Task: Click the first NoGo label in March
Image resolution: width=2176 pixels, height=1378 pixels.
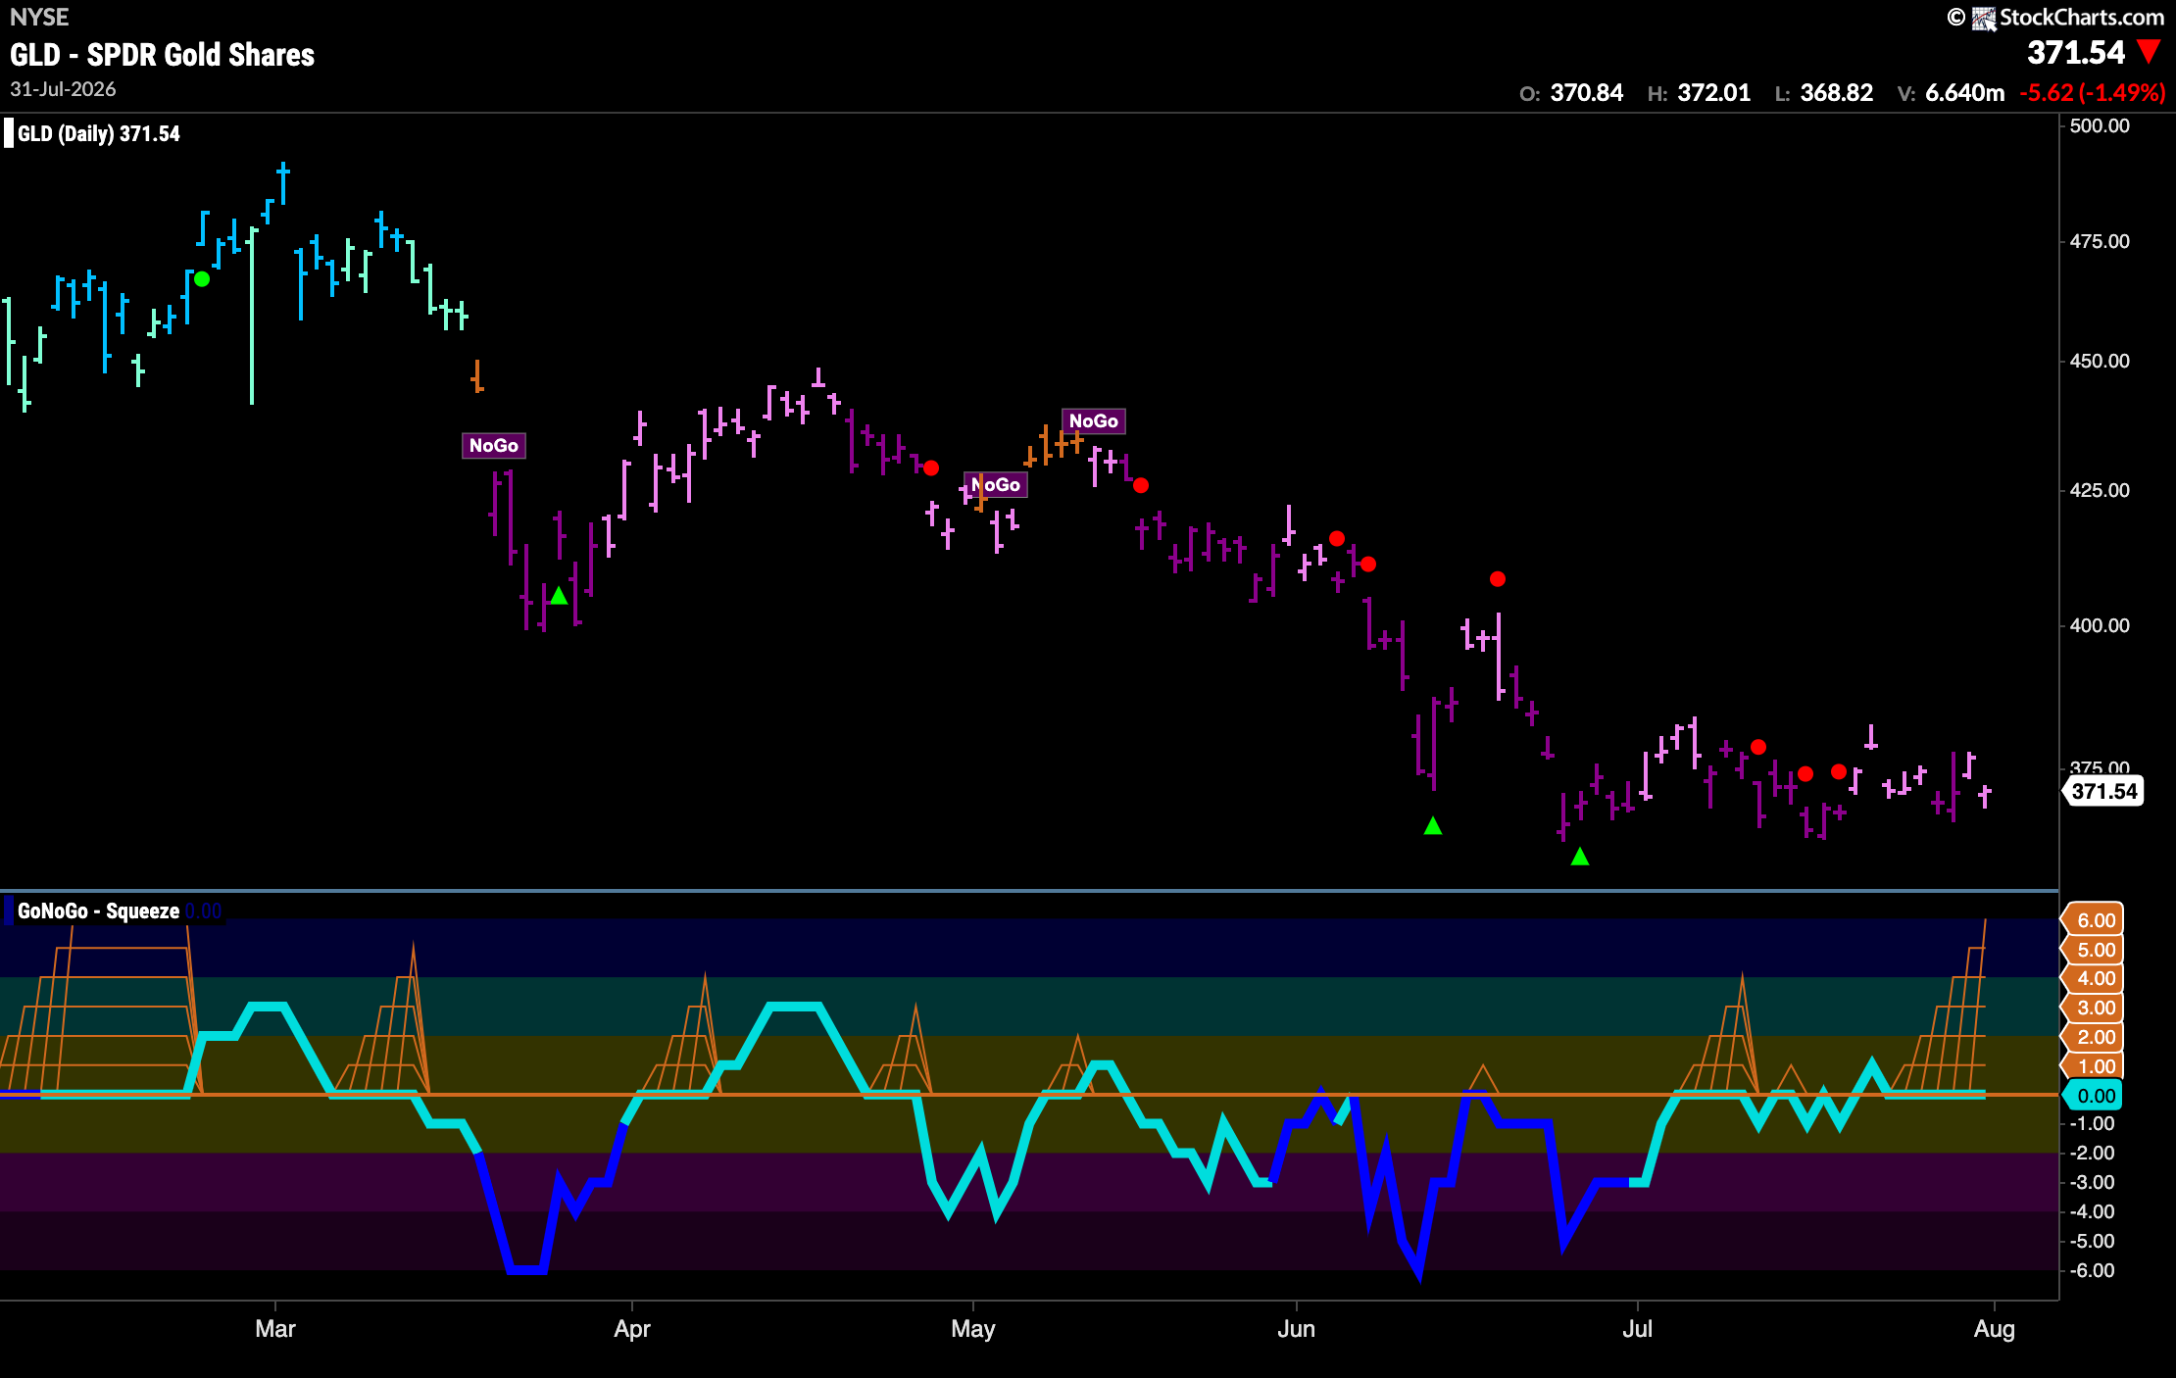Action: click(x=494, y=446)
